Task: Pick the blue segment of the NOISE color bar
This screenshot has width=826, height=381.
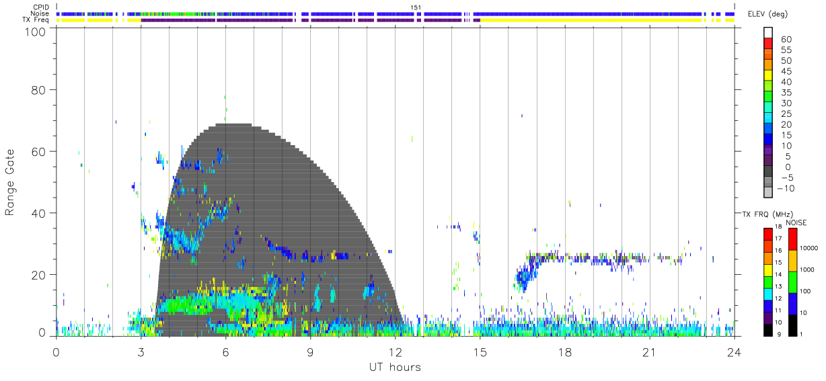Action: pos(792,304)
